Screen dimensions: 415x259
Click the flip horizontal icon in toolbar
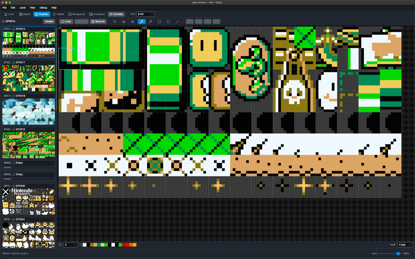[207, 21]
